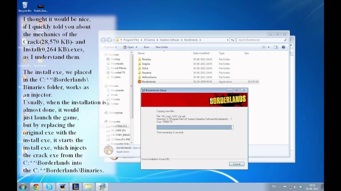Expand the chevron after Borderlands breadcrumb
The image size is (341, 191).
200,40
